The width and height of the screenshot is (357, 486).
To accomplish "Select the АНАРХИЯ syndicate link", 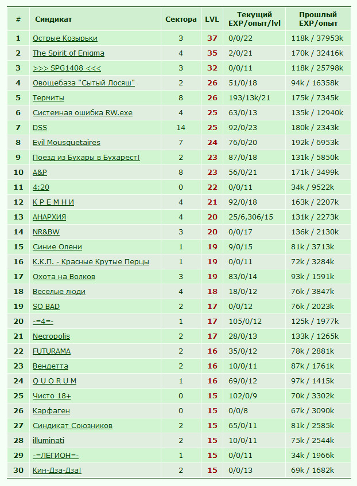I will [x=49, y=217].
